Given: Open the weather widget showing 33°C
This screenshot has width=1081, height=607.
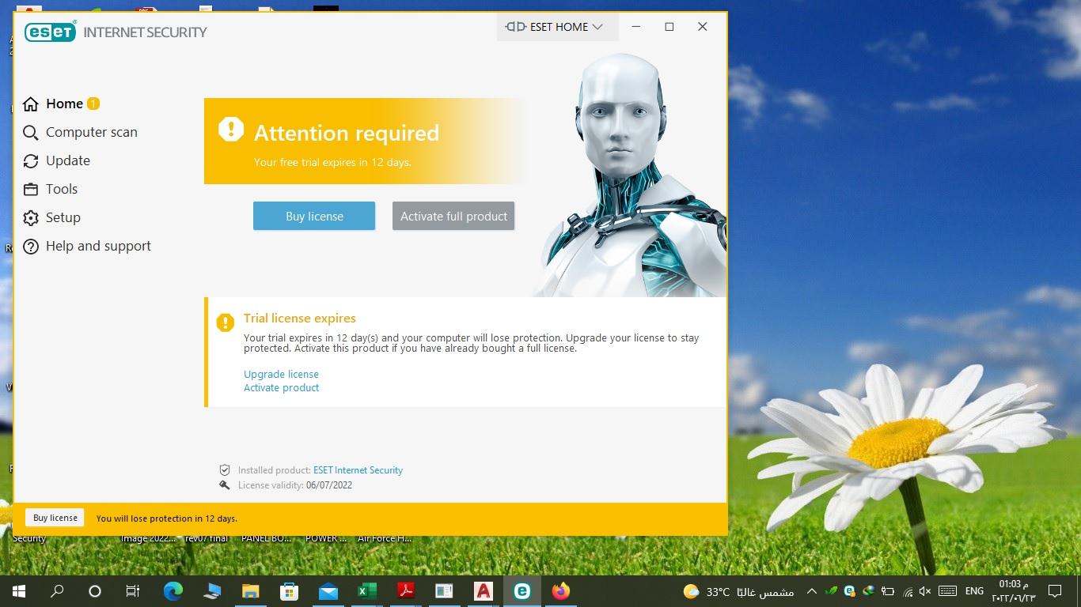Looking at the screenshot, I should (x=738, y=591).
